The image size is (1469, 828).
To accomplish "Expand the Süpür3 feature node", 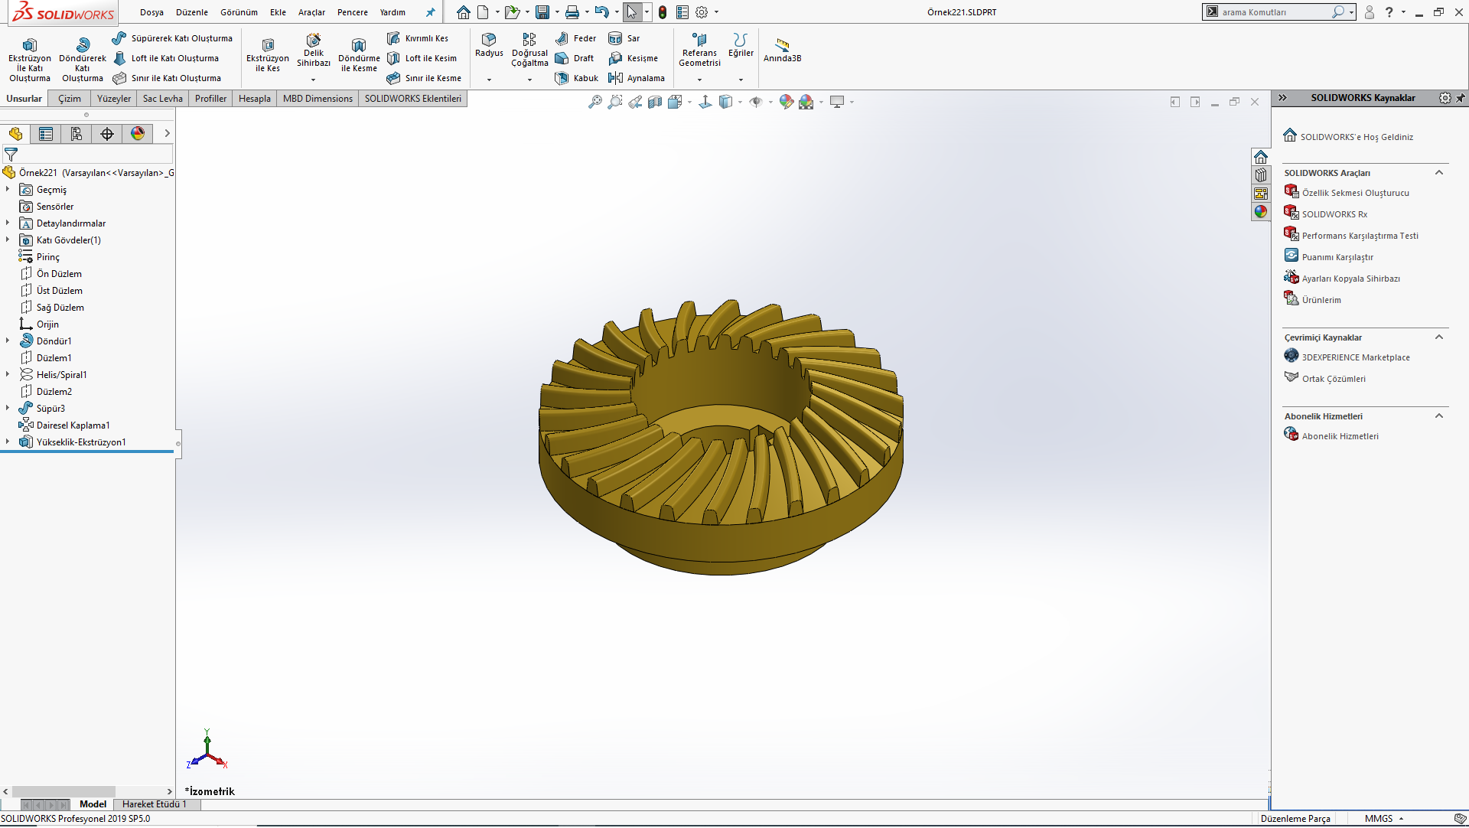I will (x=8, y=408).
